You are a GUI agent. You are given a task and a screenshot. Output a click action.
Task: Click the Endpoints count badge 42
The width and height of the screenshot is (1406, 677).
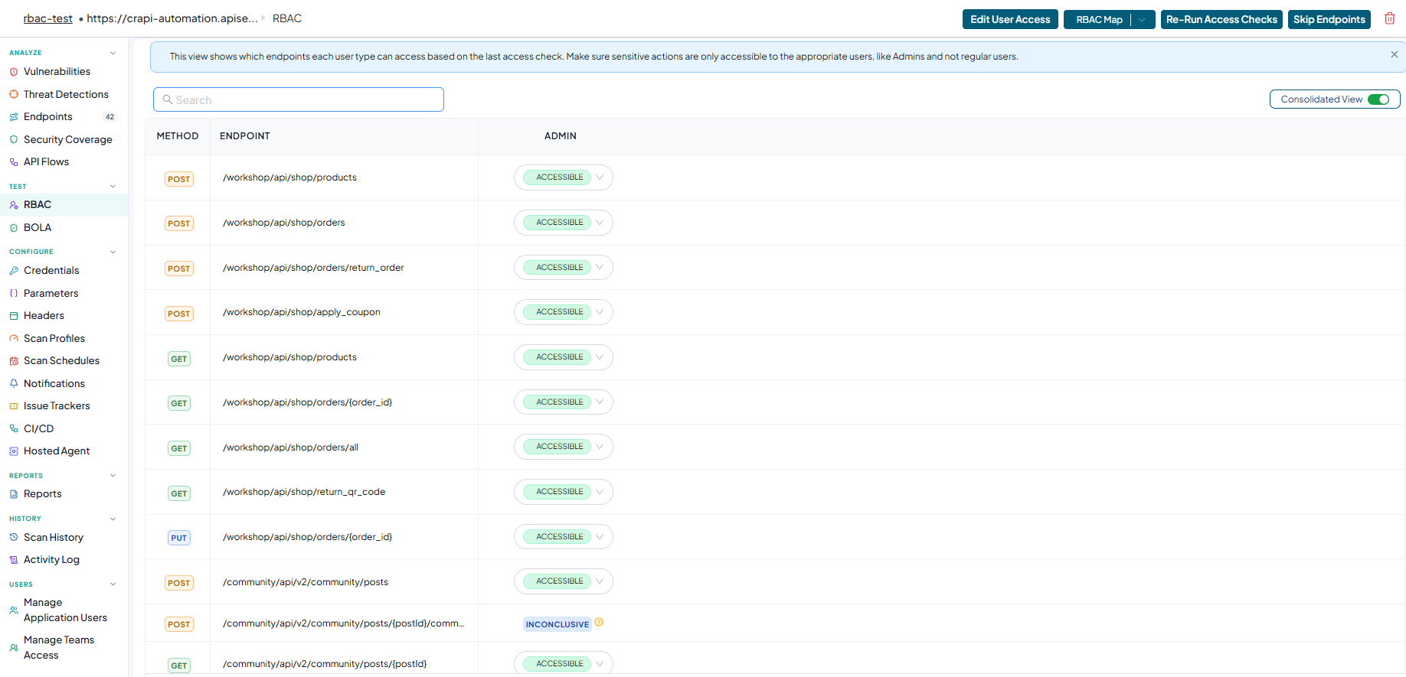[110, 117]
